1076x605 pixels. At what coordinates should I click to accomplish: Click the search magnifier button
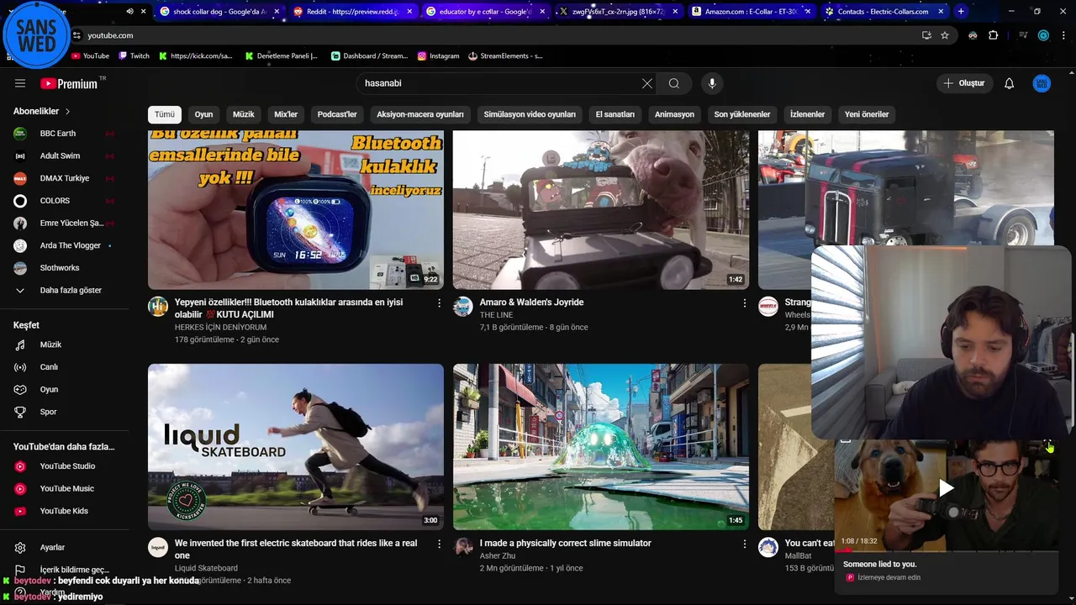(x=674, y=83)
